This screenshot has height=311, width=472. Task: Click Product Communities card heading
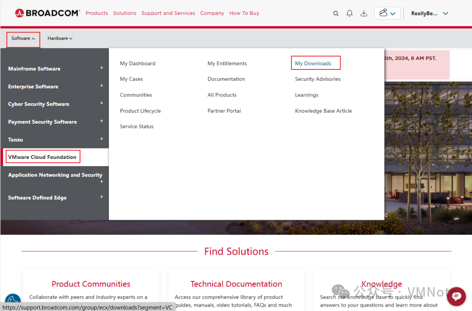coord(91,284)
